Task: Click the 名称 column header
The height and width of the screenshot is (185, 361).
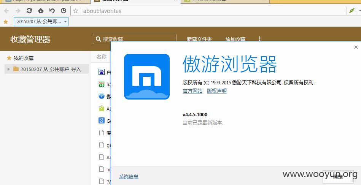Action: click(x=102, y=57)
